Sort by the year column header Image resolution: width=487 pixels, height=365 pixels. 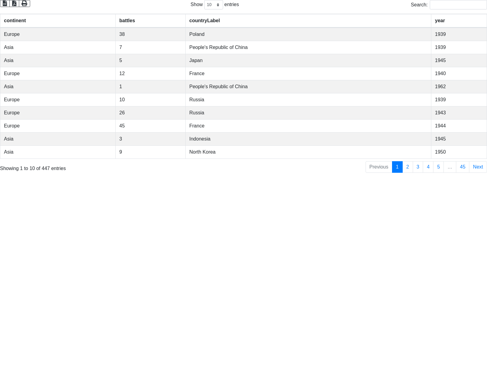click(x=440, y=21)
